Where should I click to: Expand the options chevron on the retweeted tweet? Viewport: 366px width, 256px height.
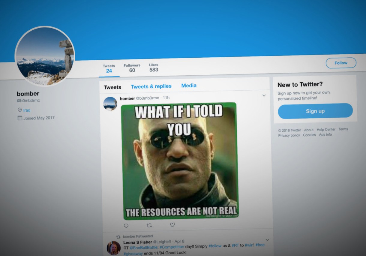[x=268, y=240]
